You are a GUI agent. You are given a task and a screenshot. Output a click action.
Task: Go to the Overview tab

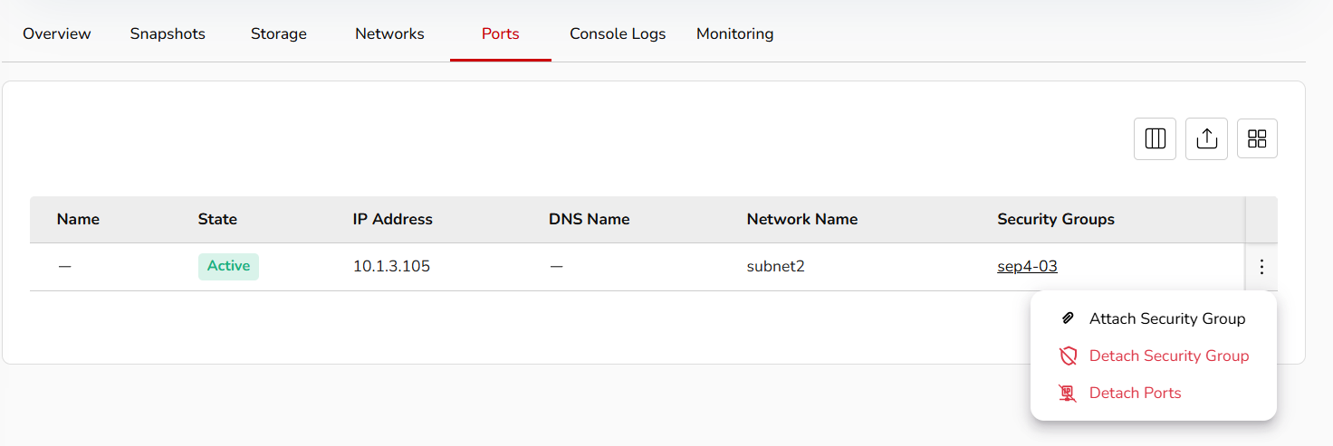(x=57, y=33)
